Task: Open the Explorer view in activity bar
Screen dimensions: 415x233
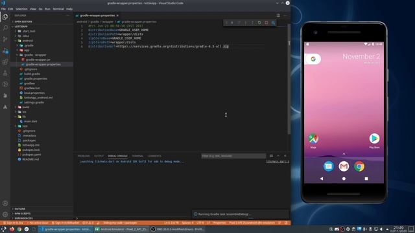Action: (5, 17)
